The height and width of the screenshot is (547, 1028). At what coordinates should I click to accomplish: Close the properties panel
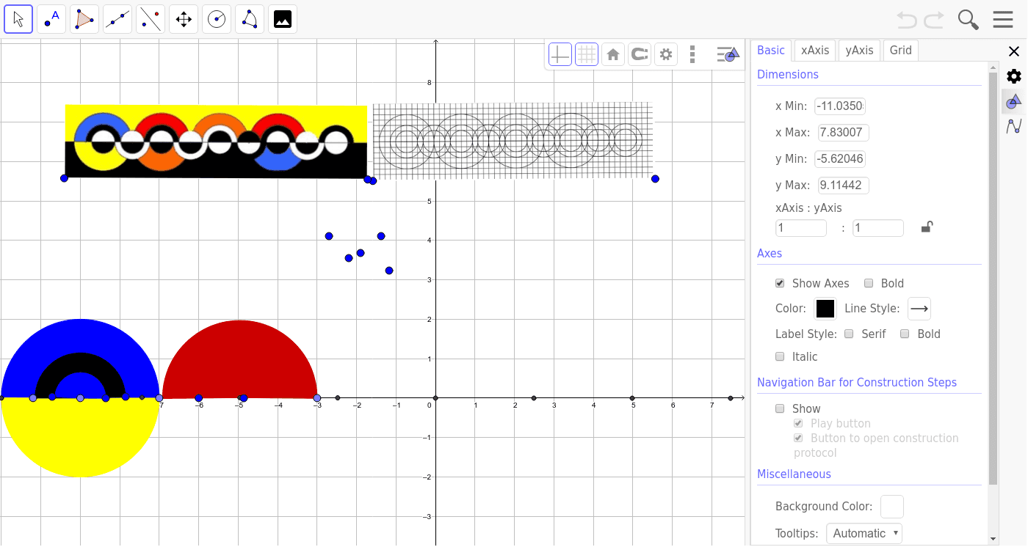pos(1014,51)
